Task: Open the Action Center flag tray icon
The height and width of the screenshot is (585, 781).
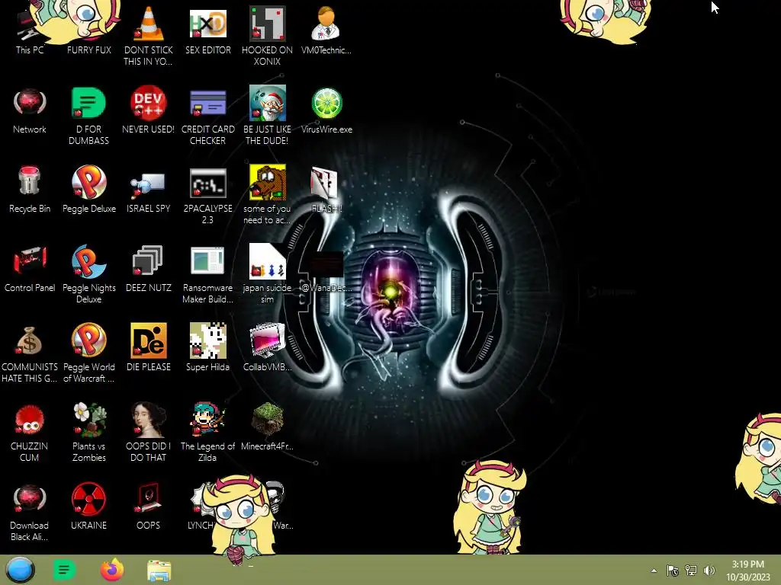Action: tap(673, 571)
